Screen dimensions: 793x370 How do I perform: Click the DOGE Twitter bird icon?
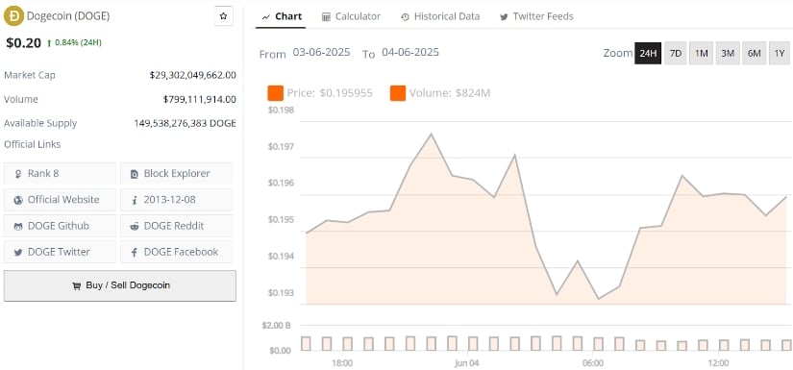[18, 252]
